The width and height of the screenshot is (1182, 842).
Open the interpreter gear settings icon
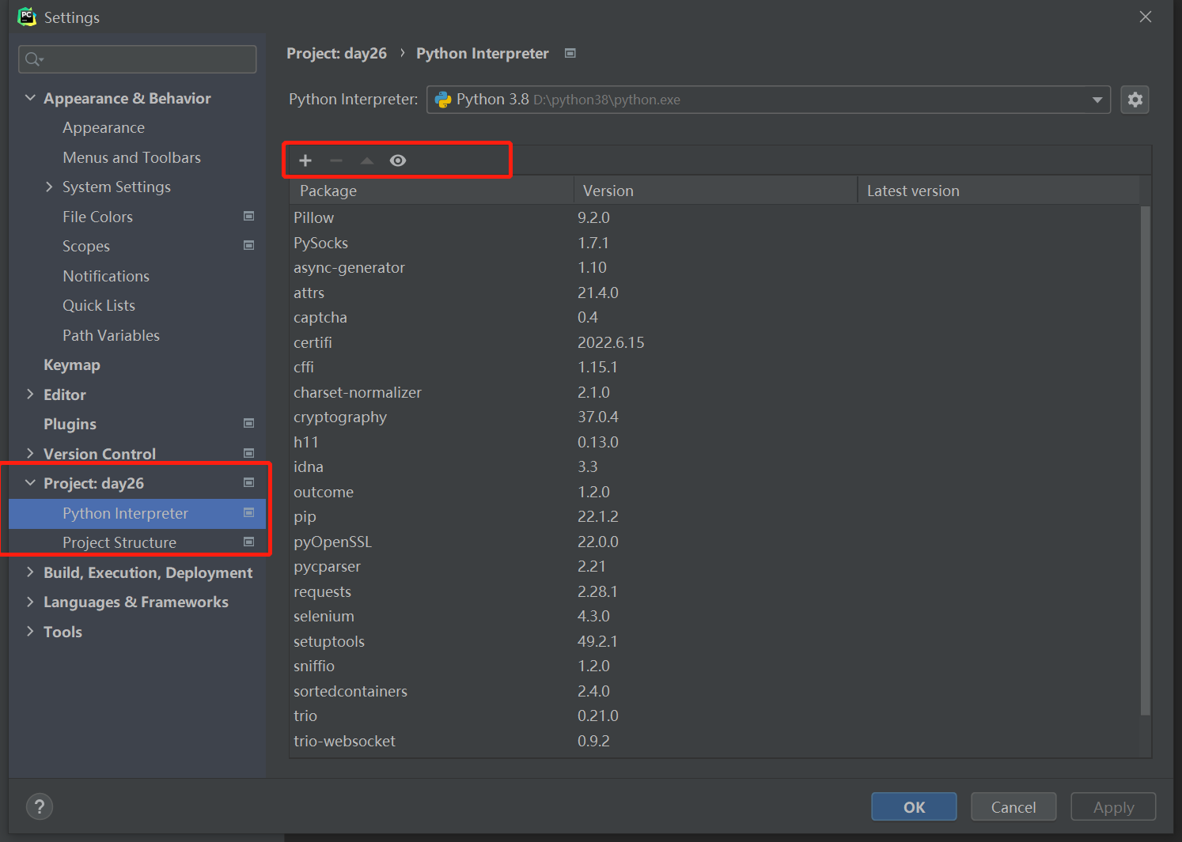tap(1135, 100)
